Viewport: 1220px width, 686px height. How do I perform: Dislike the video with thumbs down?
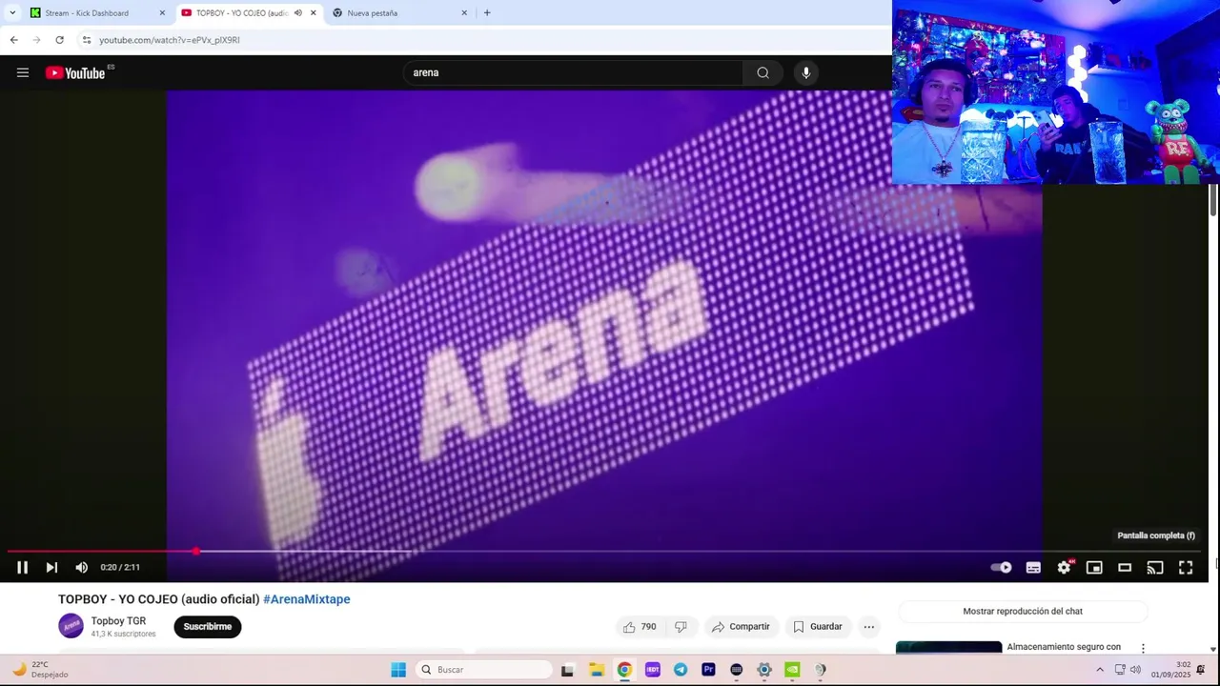681,627
